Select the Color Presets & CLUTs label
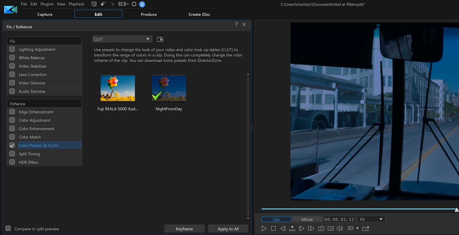459x235 pixels. pos(38,145)
